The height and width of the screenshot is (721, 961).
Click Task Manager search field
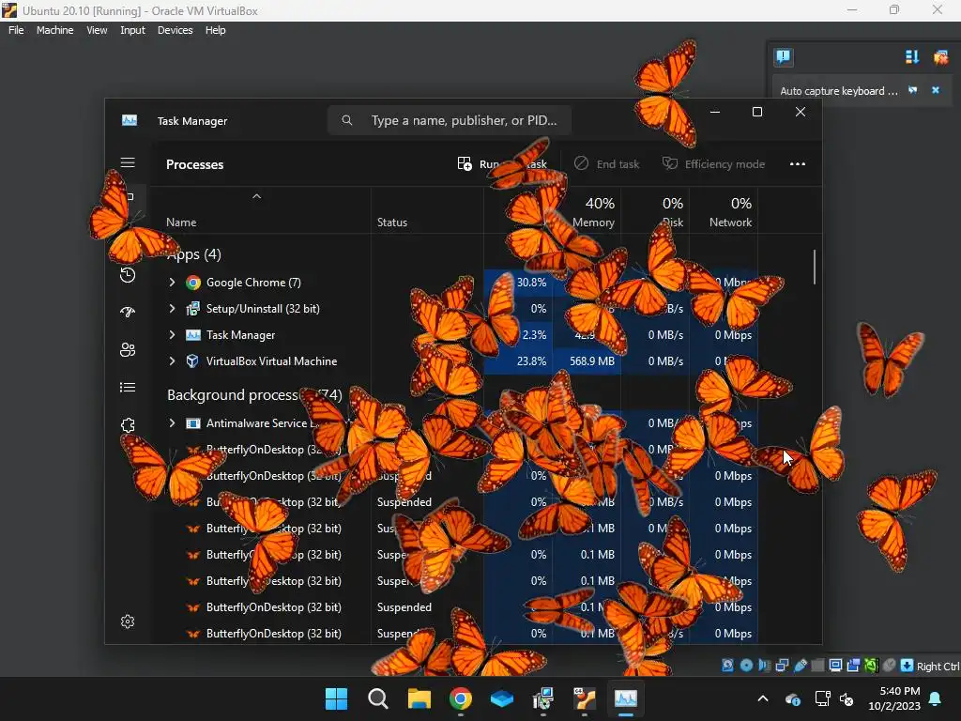450,120
